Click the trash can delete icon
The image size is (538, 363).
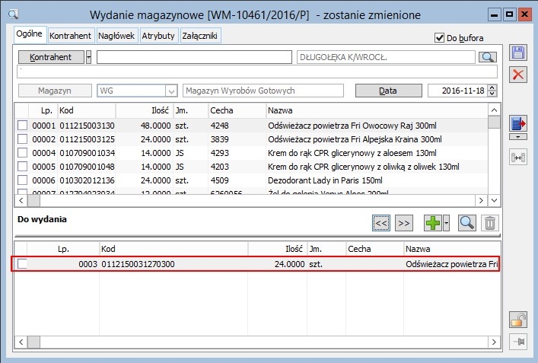490,224
